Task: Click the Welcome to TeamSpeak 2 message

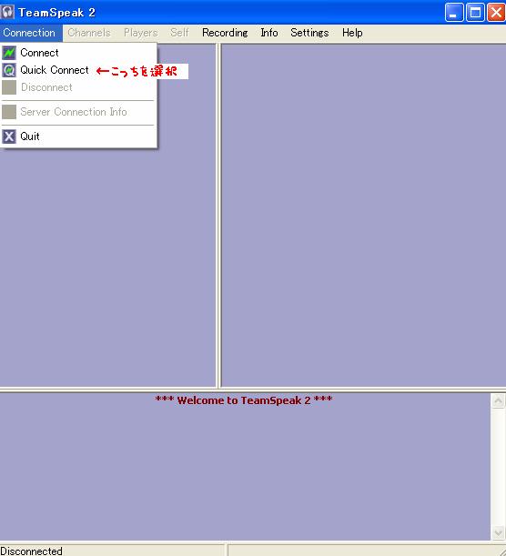Action: point(244,400)
